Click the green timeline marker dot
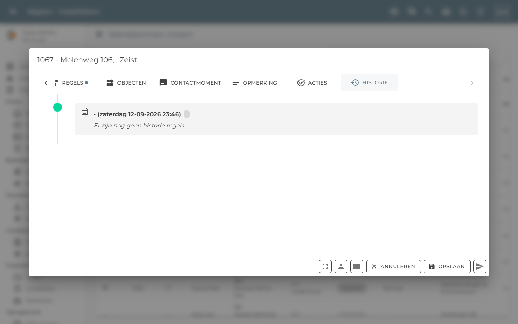This screenshot has width=518, height=324. click(x=58, y=107)
